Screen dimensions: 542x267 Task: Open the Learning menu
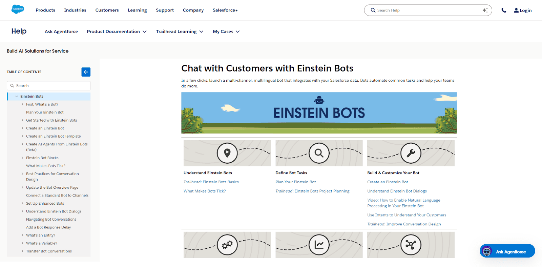point(137,10)
